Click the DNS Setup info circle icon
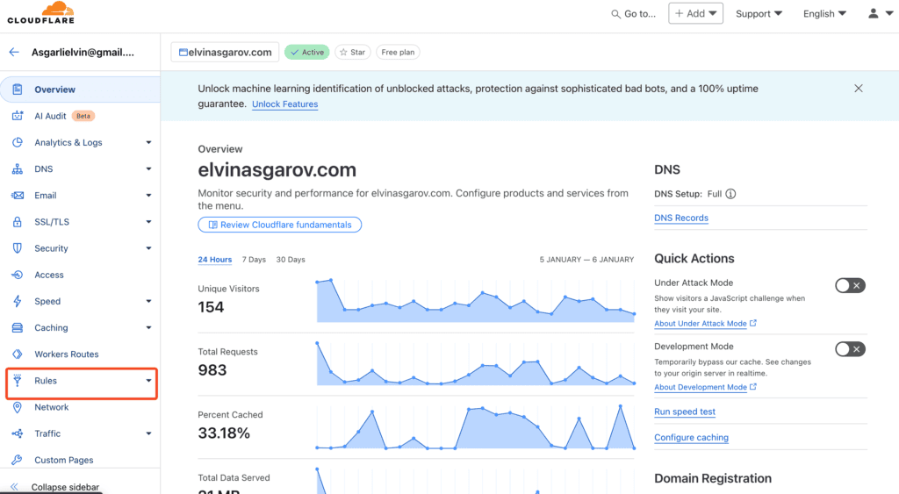This screenshot has height=494, width=899. (730, 194)
